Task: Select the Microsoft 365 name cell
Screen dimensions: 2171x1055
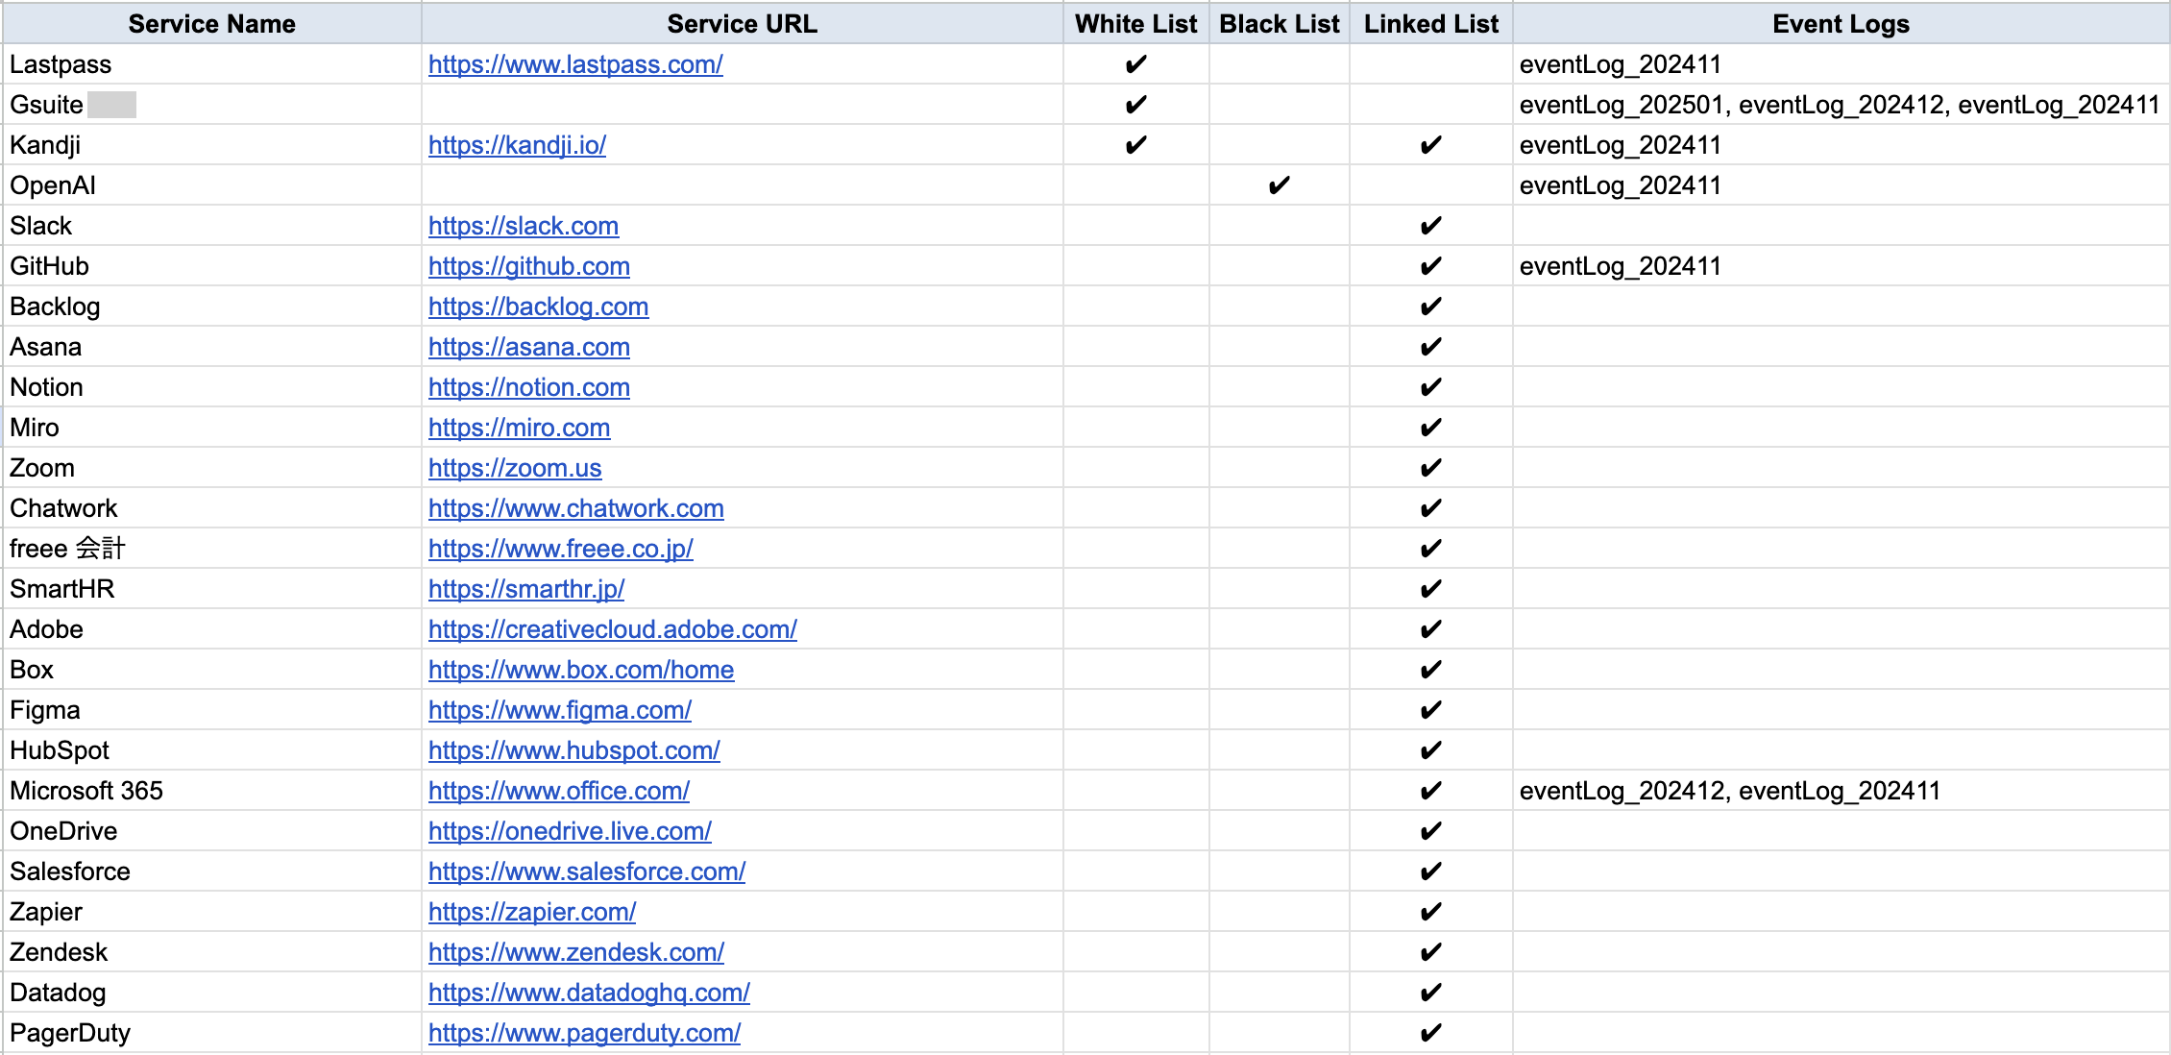Action: coord(212,791)
